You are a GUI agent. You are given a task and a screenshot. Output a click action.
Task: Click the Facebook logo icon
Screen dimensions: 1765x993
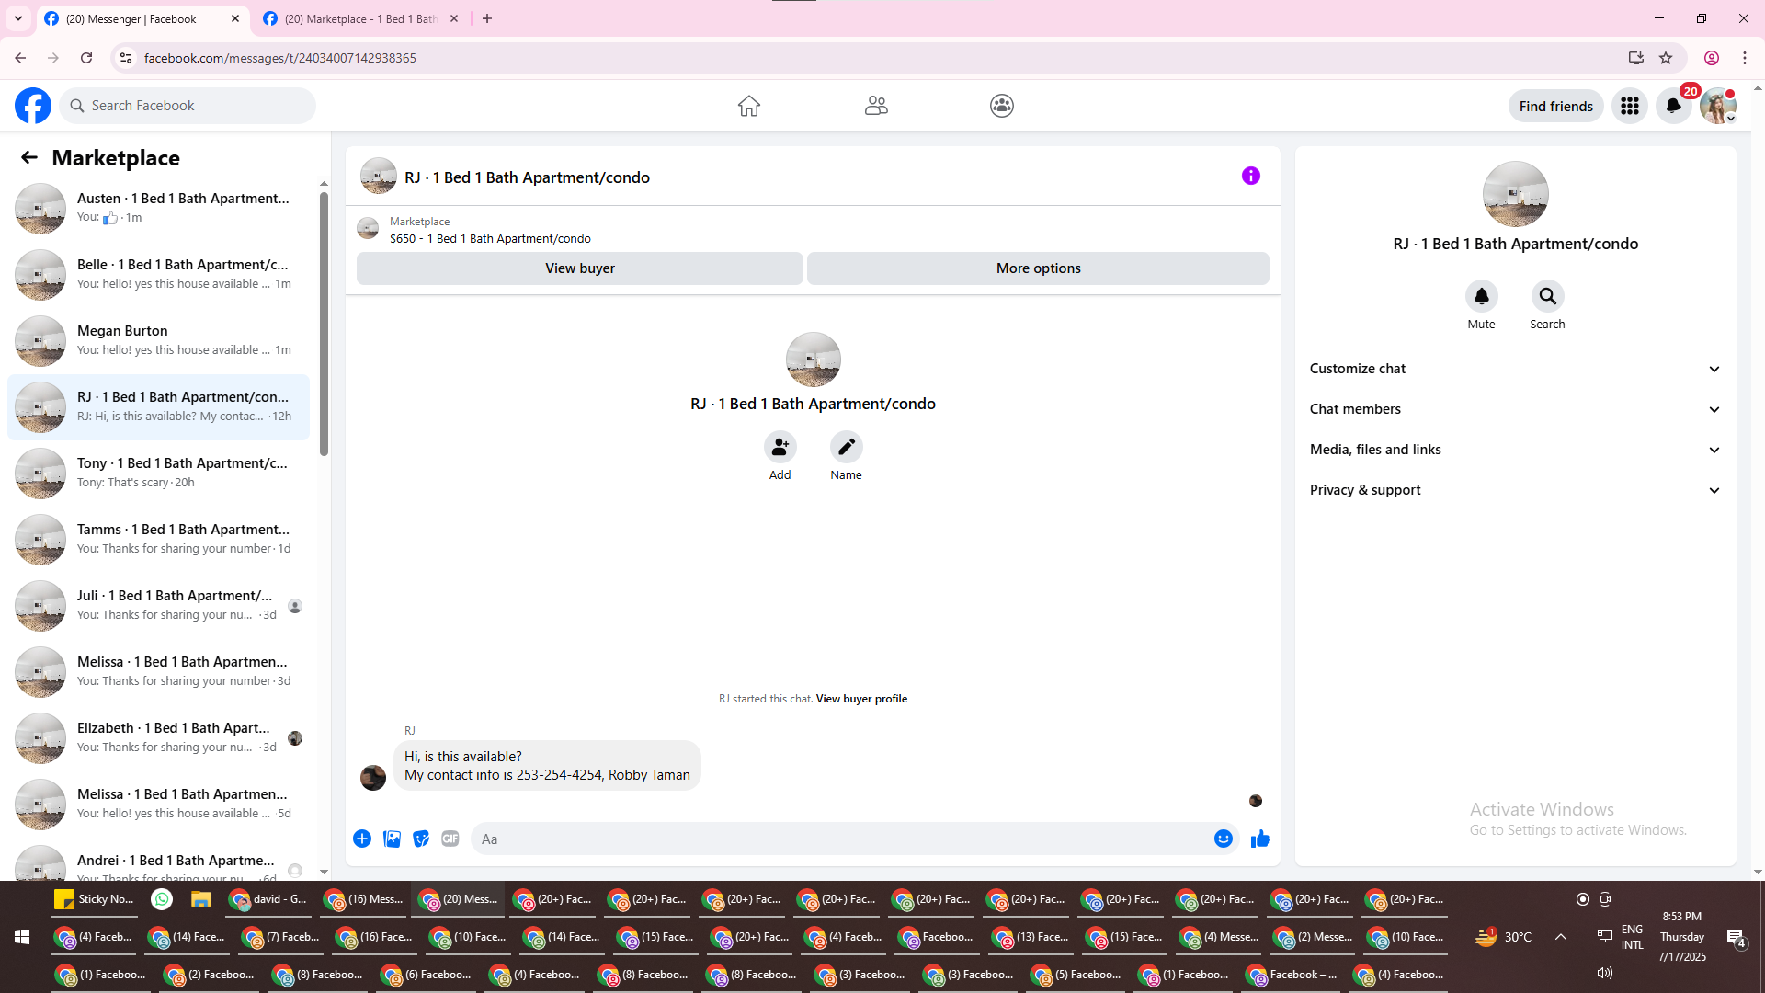point(33,106)
